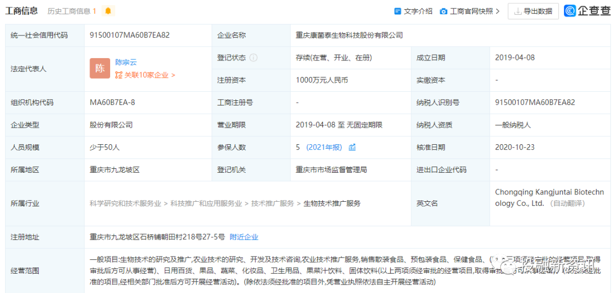Click 生物技术推广服务 industry text
The height and width of the screenshot is (293, 616).
tap(332, 204)
